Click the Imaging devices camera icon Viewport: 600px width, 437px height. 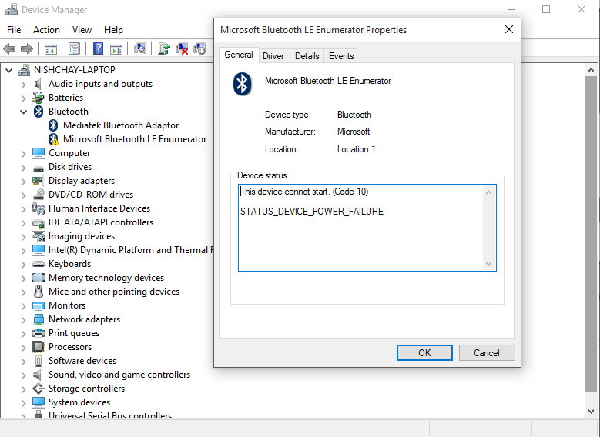coord(39,236)
